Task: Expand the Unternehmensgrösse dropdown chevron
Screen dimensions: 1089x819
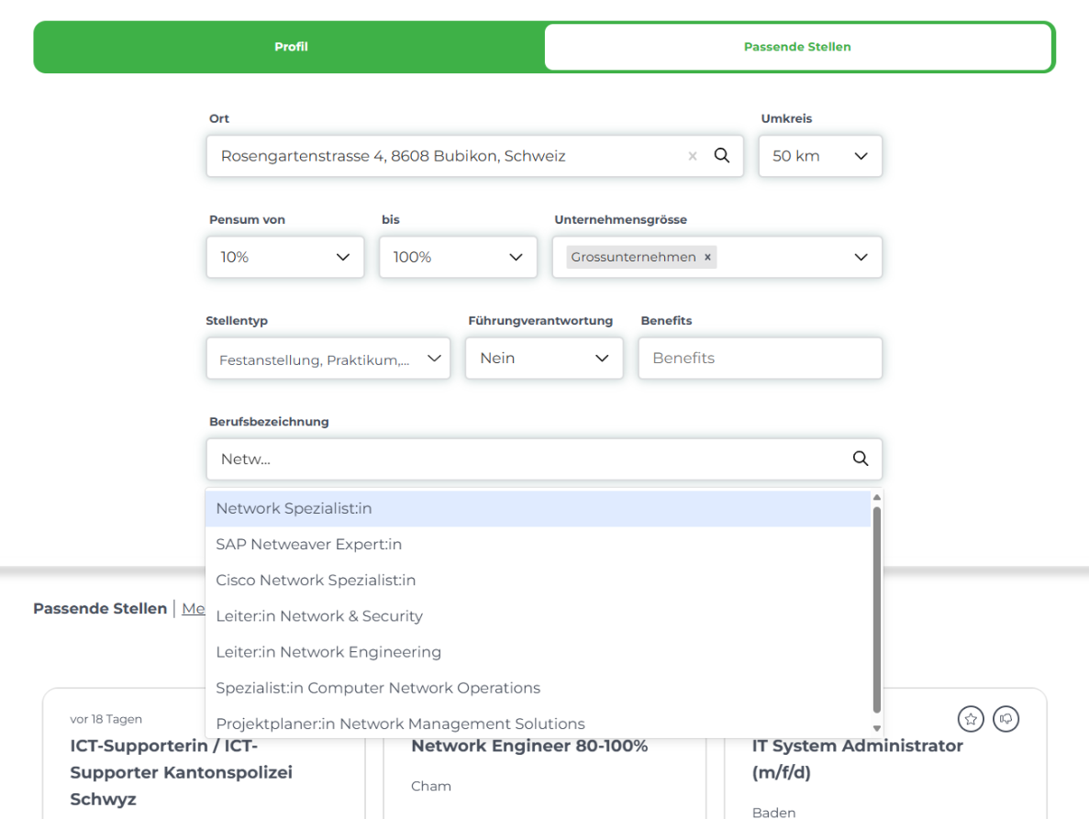Action: pyautogui.click(x=861, y=258)
